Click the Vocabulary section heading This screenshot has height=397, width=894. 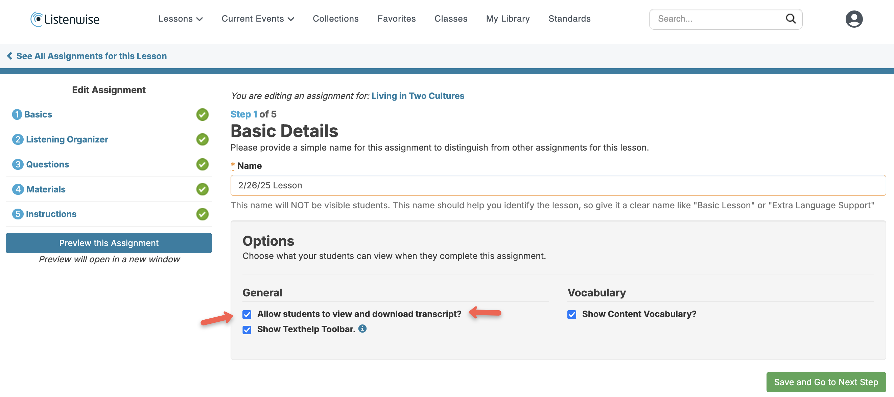tap(596, 293)
